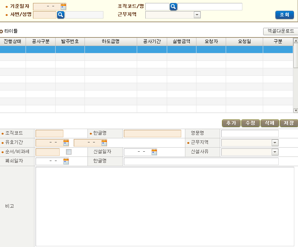Sort by 진행상태 column header
The height and width of the screenshot is (247, 298).
click(x=13, y=42)
